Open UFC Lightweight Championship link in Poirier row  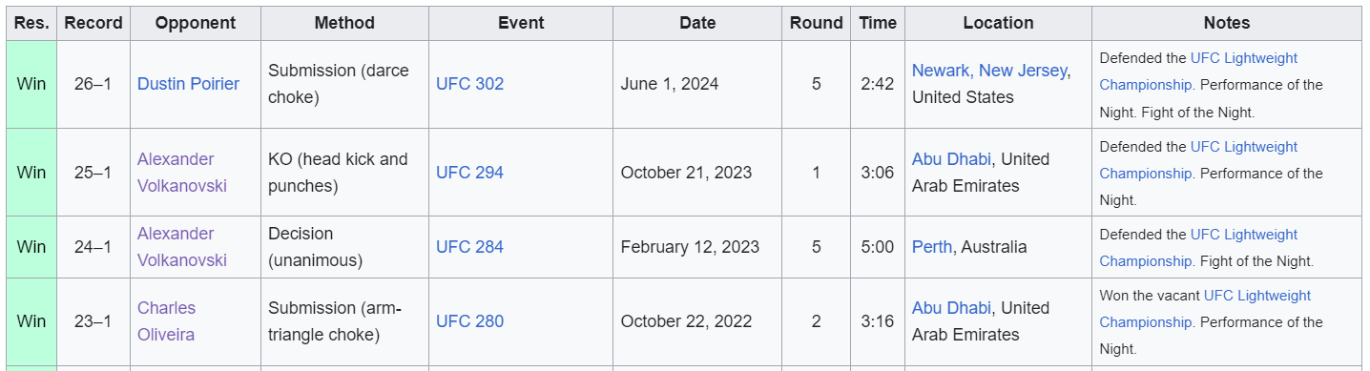pyautogui.click(x=1199, y=72)
